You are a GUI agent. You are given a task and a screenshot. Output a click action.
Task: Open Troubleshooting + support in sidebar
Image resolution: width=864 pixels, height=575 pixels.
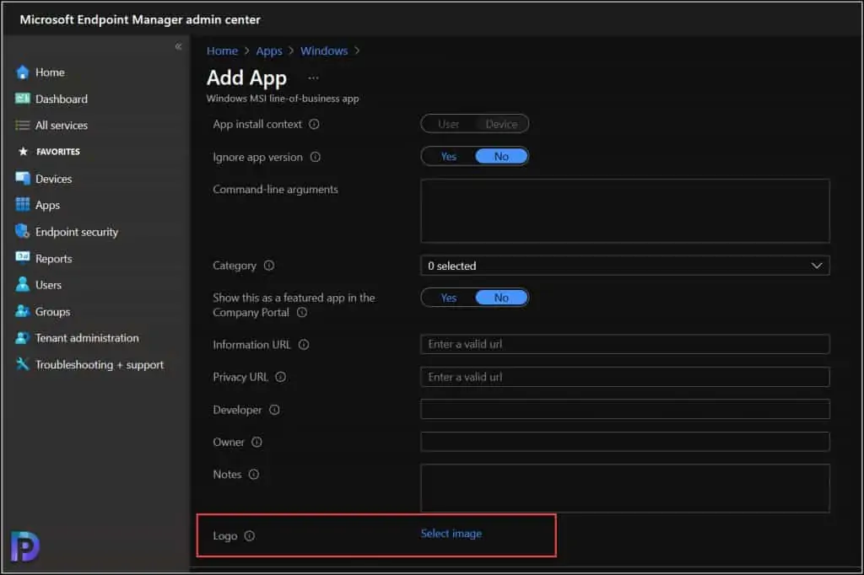click(x=100, y=364)
